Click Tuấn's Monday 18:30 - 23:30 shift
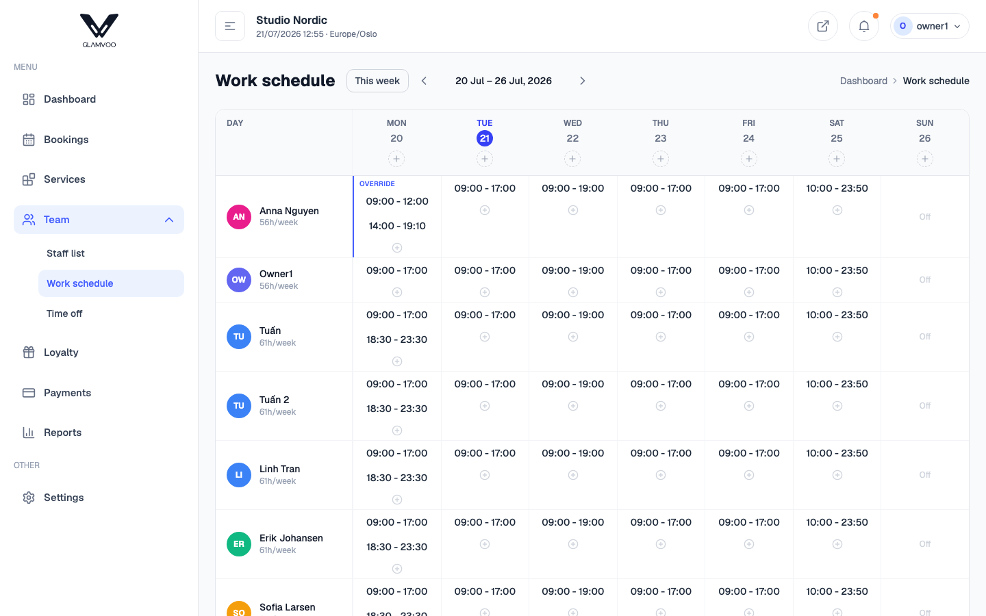This screenshot has width=986, height=616. [397, 339]
